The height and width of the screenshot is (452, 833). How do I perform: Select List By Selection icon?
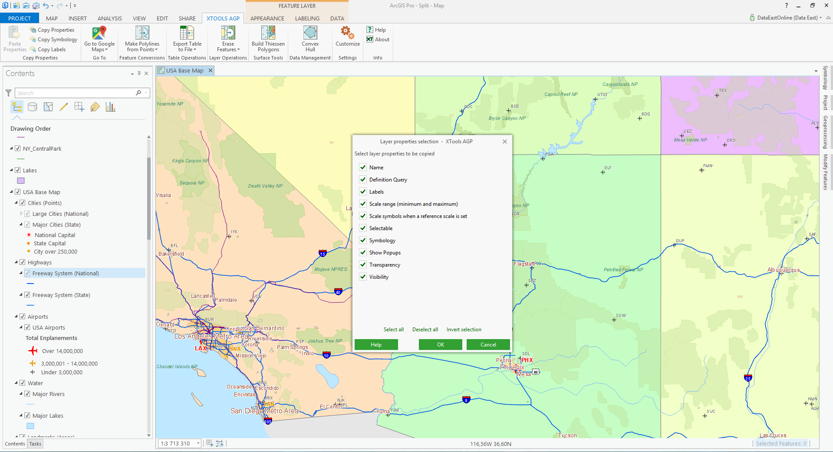(x=48, y=107)
